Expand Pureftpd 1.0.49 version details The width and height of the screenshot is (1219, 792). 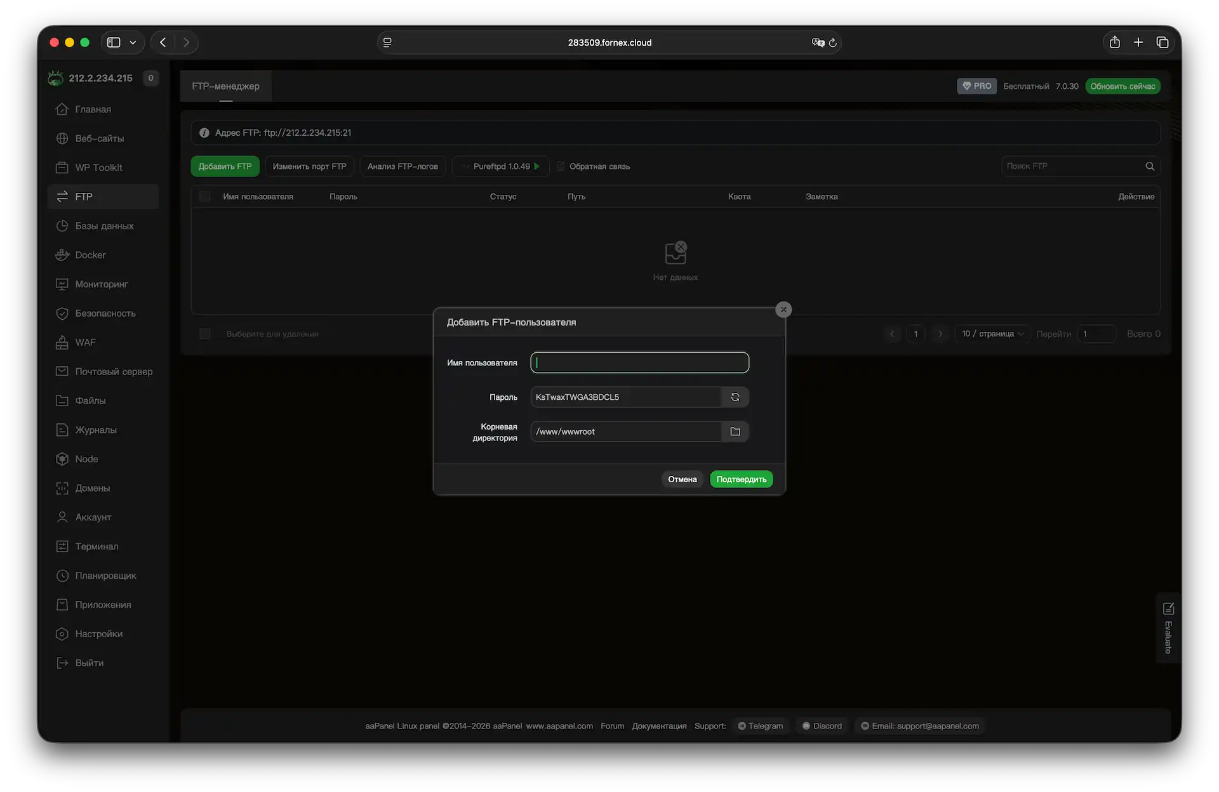pyautogui.click(x=537, y=166)
